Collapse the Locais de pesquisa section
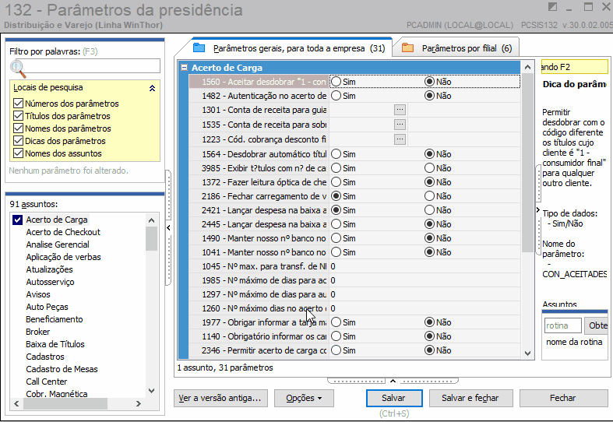Screen dimensions: 613x422 point(152,88)
